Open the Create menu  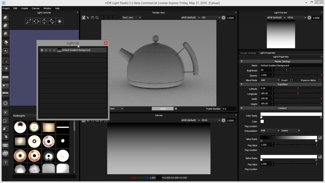tap(24, 8)
